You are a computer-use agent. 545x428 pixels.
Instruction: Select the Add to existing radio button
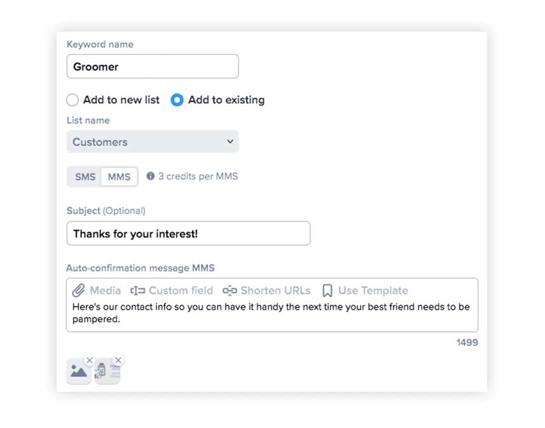click(x=177, y=100)
